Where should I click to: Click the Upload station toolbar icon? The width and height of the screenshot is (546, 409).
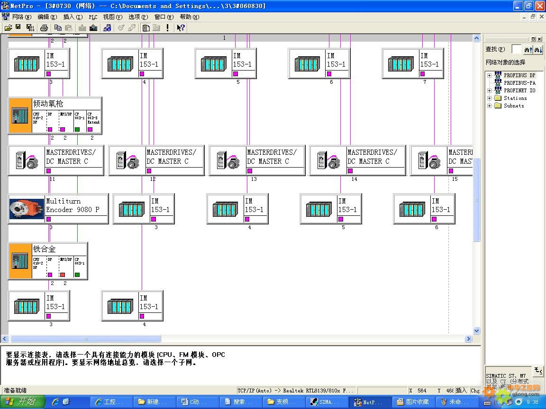pos(93,28)
